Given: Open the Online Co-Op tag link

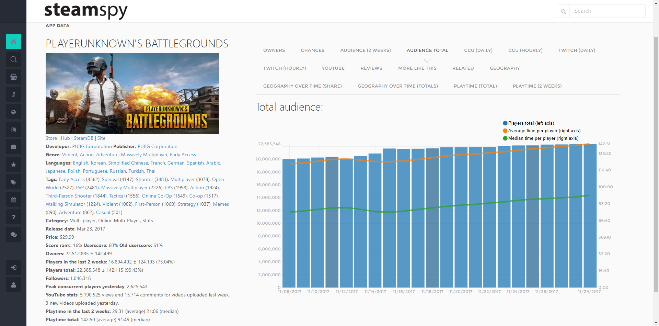Looking at the screenshot, I should 157,196.
